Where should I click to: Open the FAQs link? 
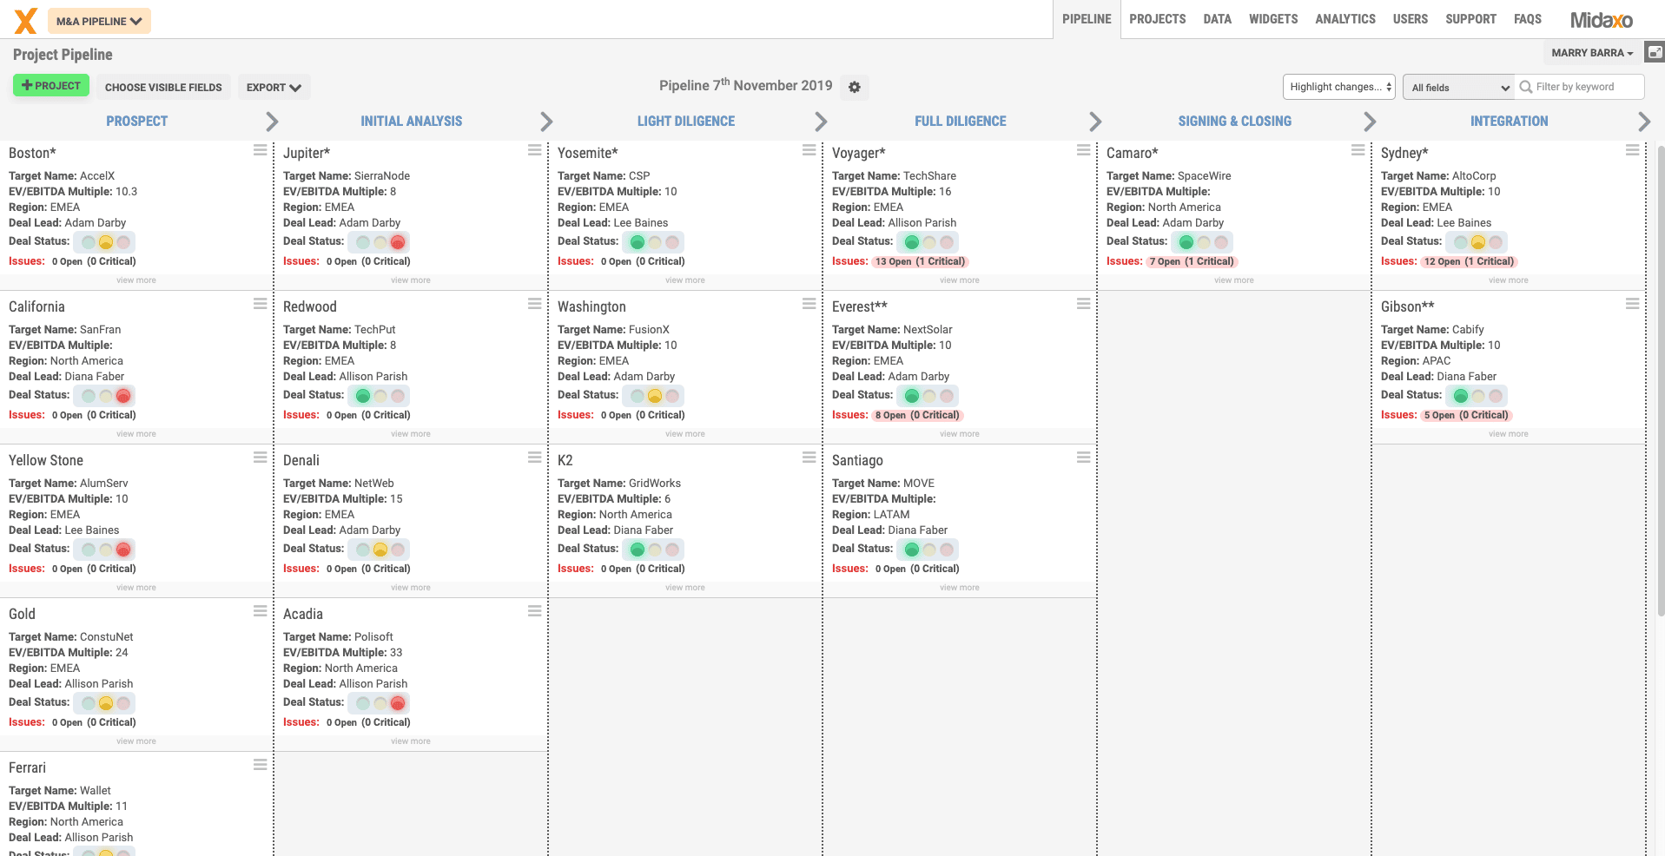coord(1528,19)
